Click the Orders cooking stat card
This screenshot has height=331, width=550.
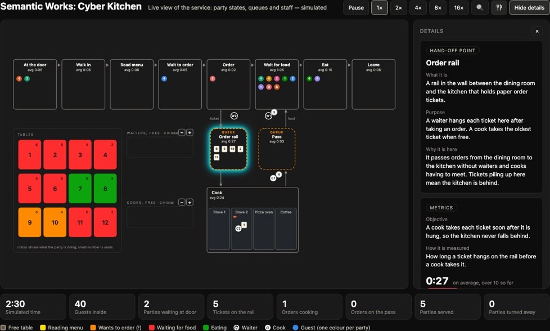click(309, 307)
